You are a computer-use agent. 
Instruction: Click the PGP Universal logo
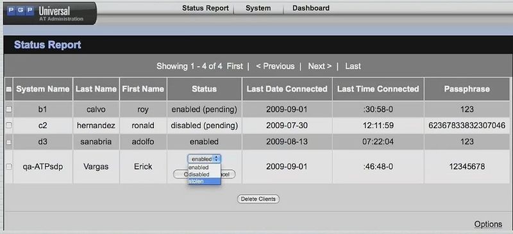click(x=50, y=13)
